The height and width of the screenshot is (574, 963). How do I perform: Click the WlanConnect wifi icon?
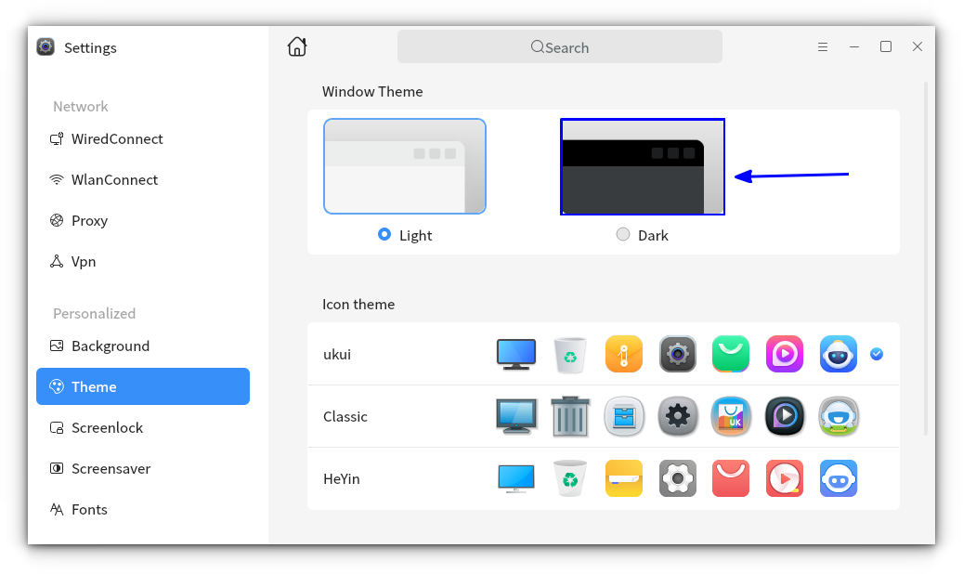(x=56, y=179)
